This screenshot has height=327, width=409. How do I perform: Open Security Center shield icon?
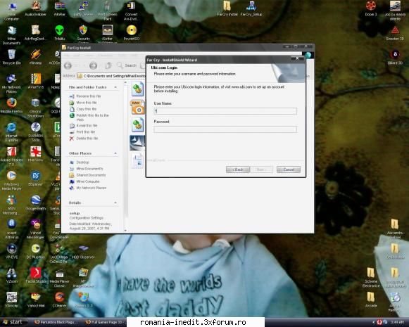pos(83,30)
